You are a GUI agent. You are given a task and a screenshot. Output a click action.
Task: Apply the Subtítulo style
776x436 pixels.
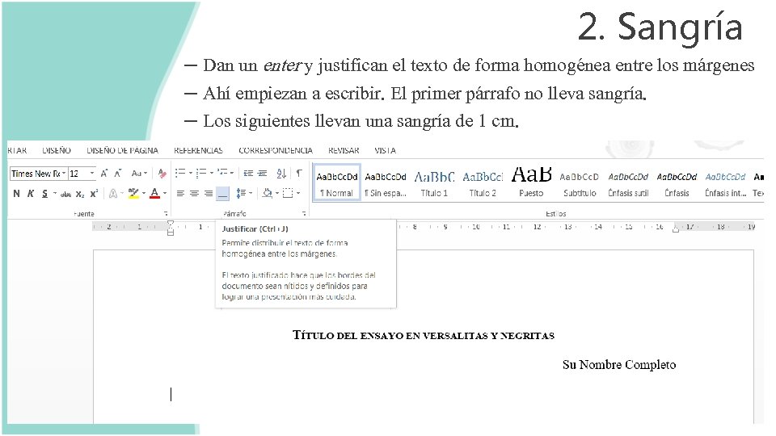coord(580,183)
